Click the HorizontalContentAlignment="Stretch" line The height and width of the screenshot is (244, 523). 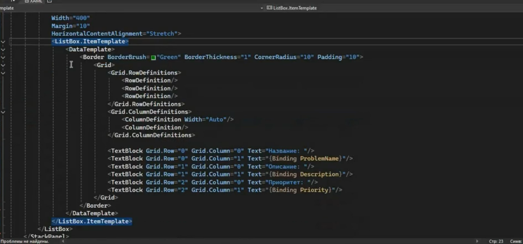tap(116, 34)
